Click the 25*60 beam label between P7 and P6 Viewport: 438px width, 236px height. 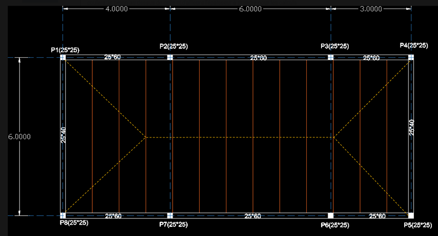(x=253, y=216)
